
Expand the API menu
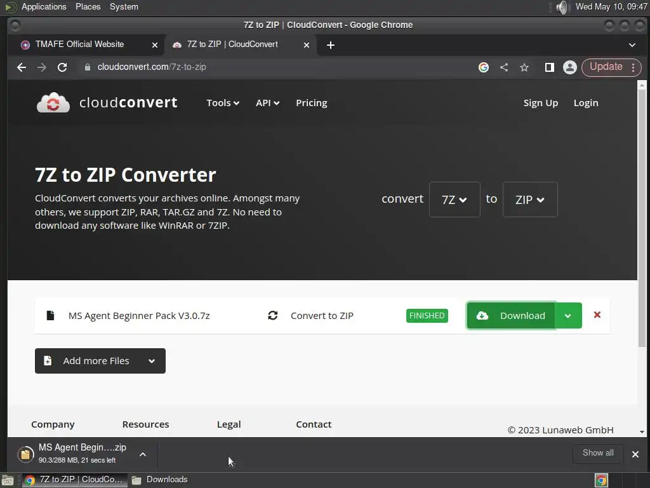pos(267,103)
